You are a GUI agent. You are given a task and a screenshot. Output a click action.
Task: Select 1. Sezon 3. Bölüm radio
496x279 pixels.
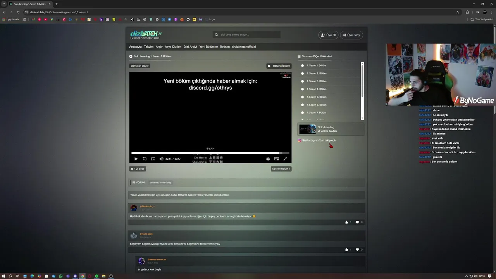pyautogui.click(x=303, y=81)
